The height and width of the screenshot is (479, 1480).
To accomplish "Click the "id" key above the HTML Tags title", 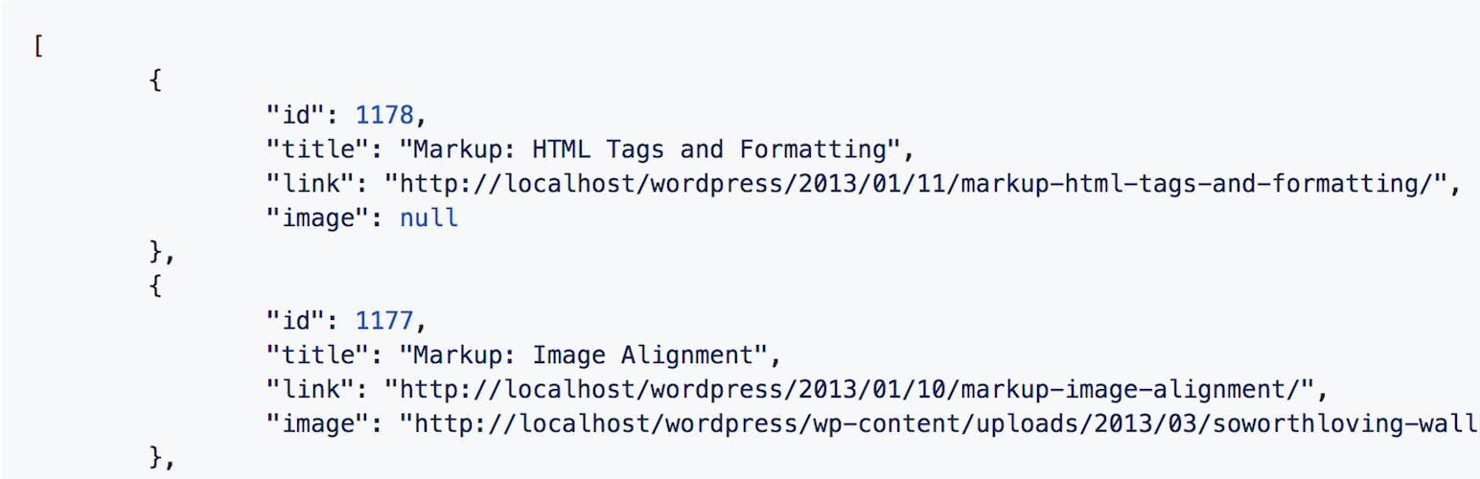I will point(295,115).
